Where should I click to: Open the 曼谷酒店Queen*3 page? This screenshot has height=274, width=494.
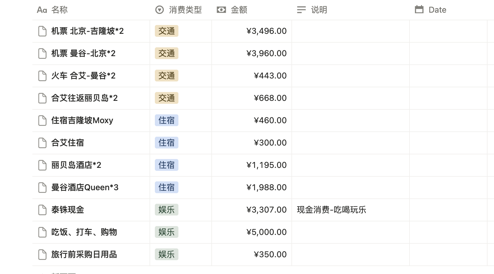pyautogui.click(x=85, y=188)
